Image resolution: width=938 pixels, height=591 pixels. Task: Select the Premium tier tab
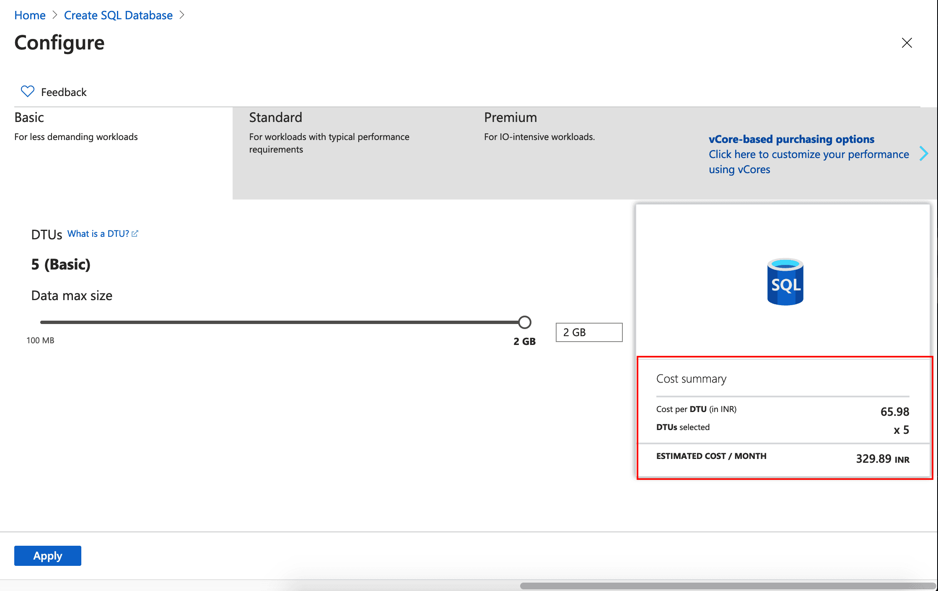[510, 117]
